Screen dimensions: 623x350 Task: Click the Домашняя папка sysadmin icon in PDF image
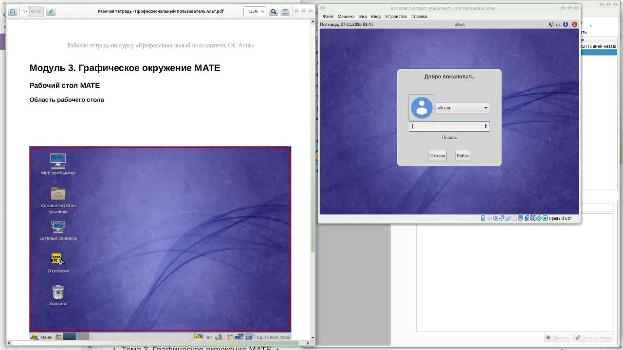click(58, 200)
